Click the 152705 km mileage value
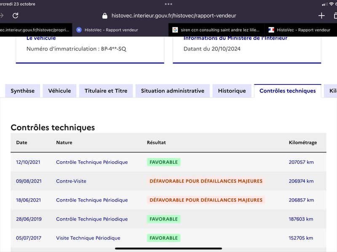The height and width of the screenshot is (252, 337). [301, 238]
